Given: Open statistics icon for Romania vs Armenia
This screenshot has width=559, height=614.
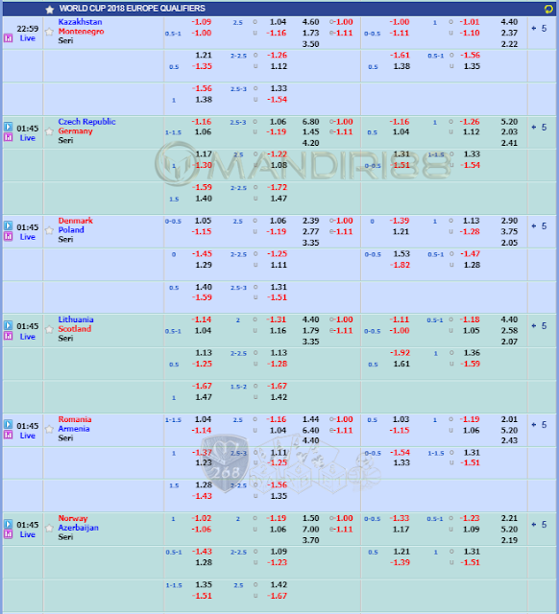Looking at the screenshot, I should click(x=9, y=435).
